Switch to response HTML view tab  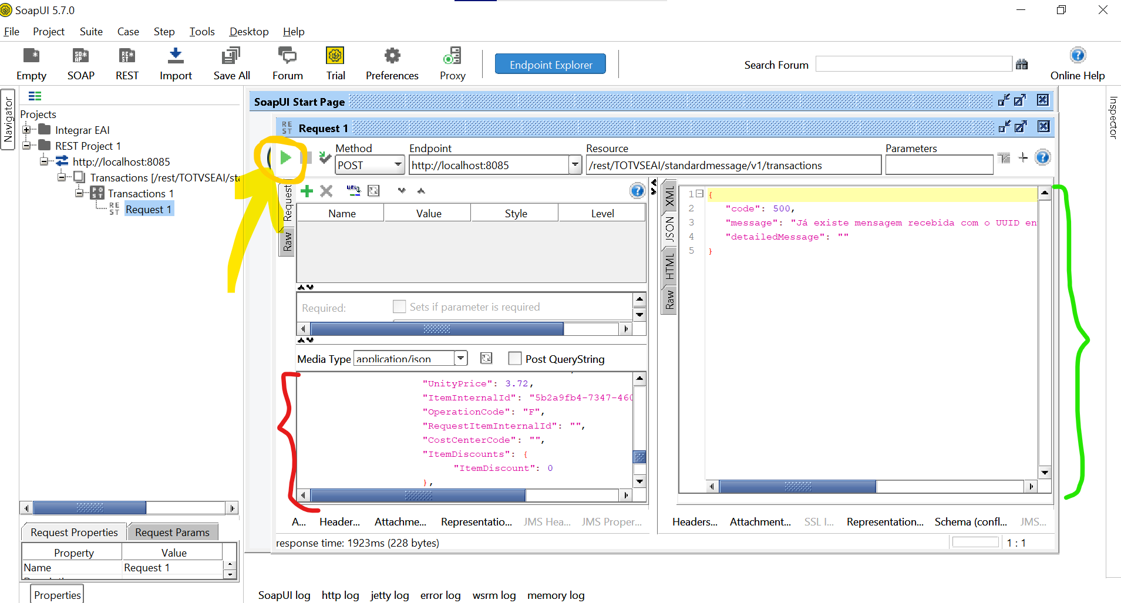point(669,265)
